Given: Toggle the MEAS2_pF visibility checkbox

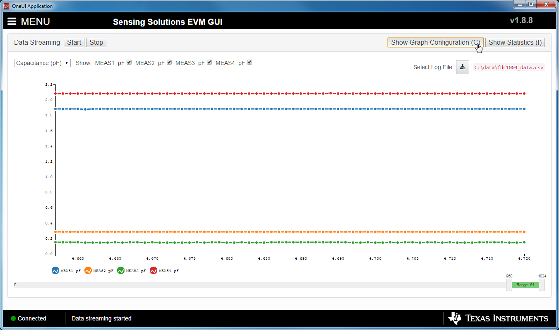Looking at the screenshot, I should tap(169, 62).
